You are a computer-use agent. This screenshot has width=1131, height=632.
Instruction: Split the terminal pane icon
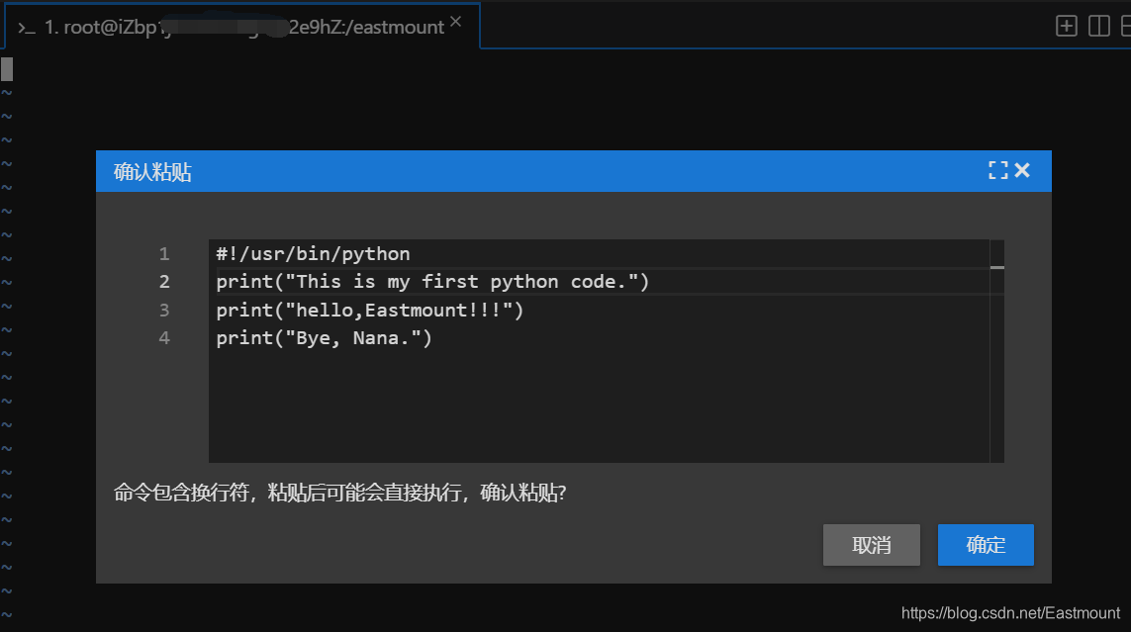[x=1098, y=26]
